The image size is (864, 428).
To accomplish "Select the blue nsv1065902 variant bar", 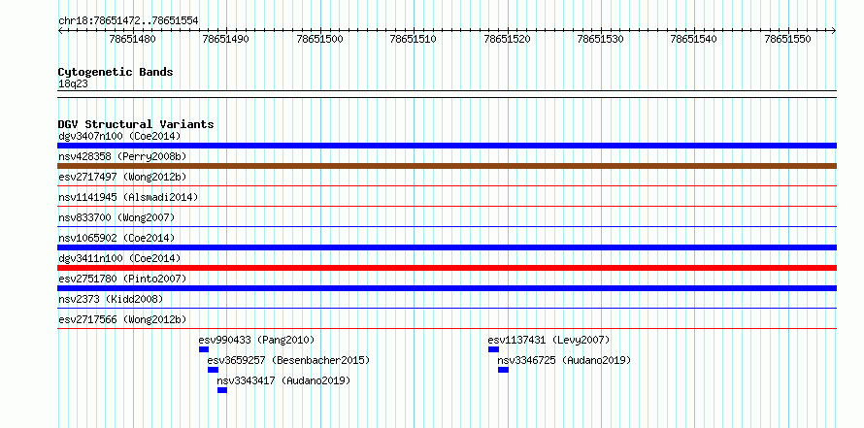I will coord(447,247).
